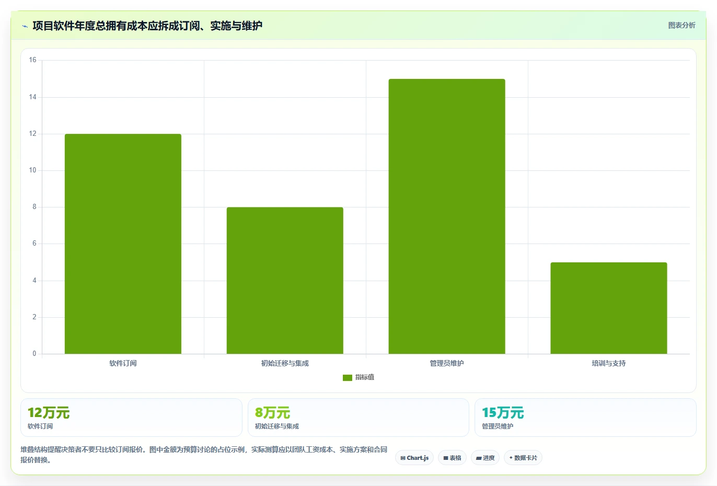Click the 进度 tag icon
Image resolution: width=717 pixels, height=486 pixels.
click(x=479, y=458)
